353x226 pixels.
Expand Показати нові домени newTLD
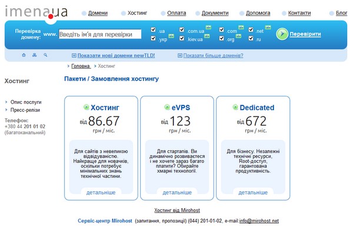pyautogui.click(x=114, y=55)
